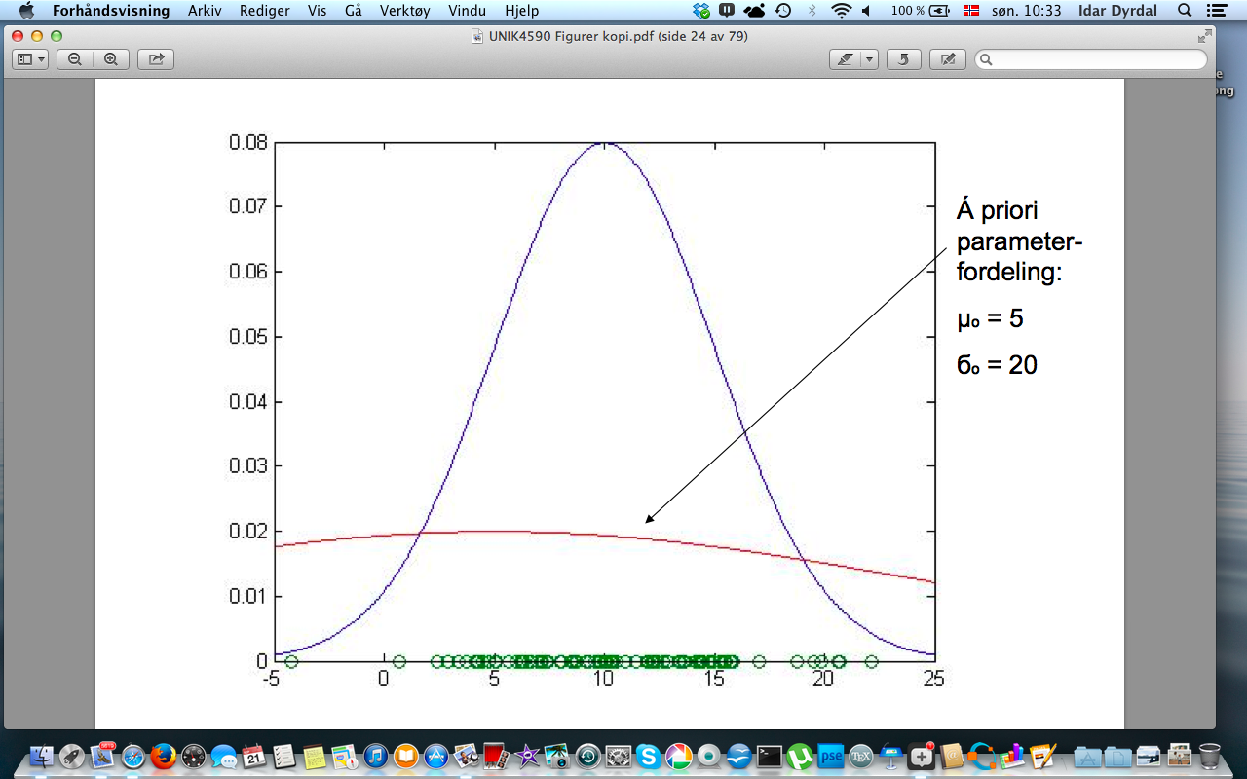
Task: Click the Dropbox menu bar icon
Action: (x=701, y=11)
